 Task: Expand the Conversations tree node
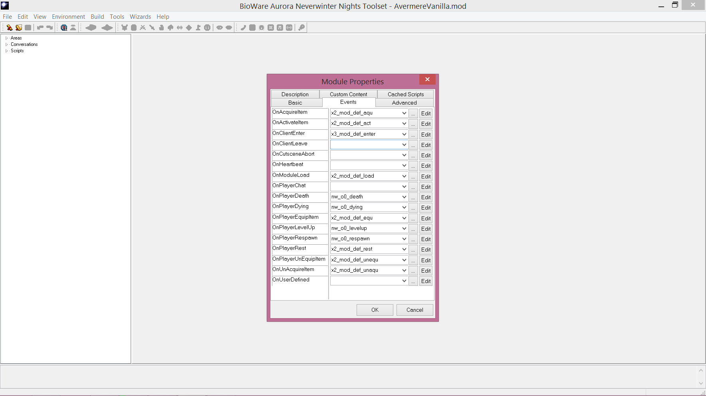pyautogui.click(x=6, y=44)
